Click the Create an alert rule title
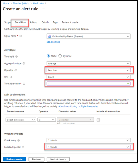The width and height of the screenshot is (138, 163). point(21,9)
